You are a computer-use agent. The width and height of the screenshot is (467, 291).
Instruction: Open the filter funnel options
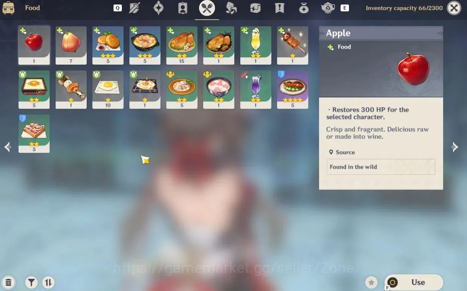31,282
